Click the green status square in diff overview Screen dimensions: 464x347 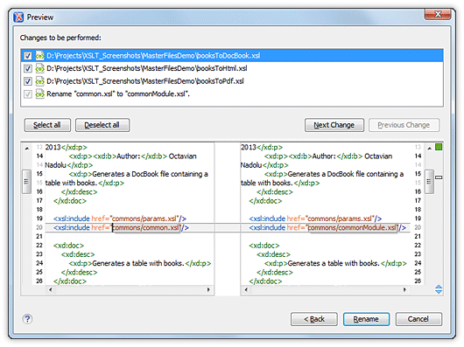click(439, 147)
